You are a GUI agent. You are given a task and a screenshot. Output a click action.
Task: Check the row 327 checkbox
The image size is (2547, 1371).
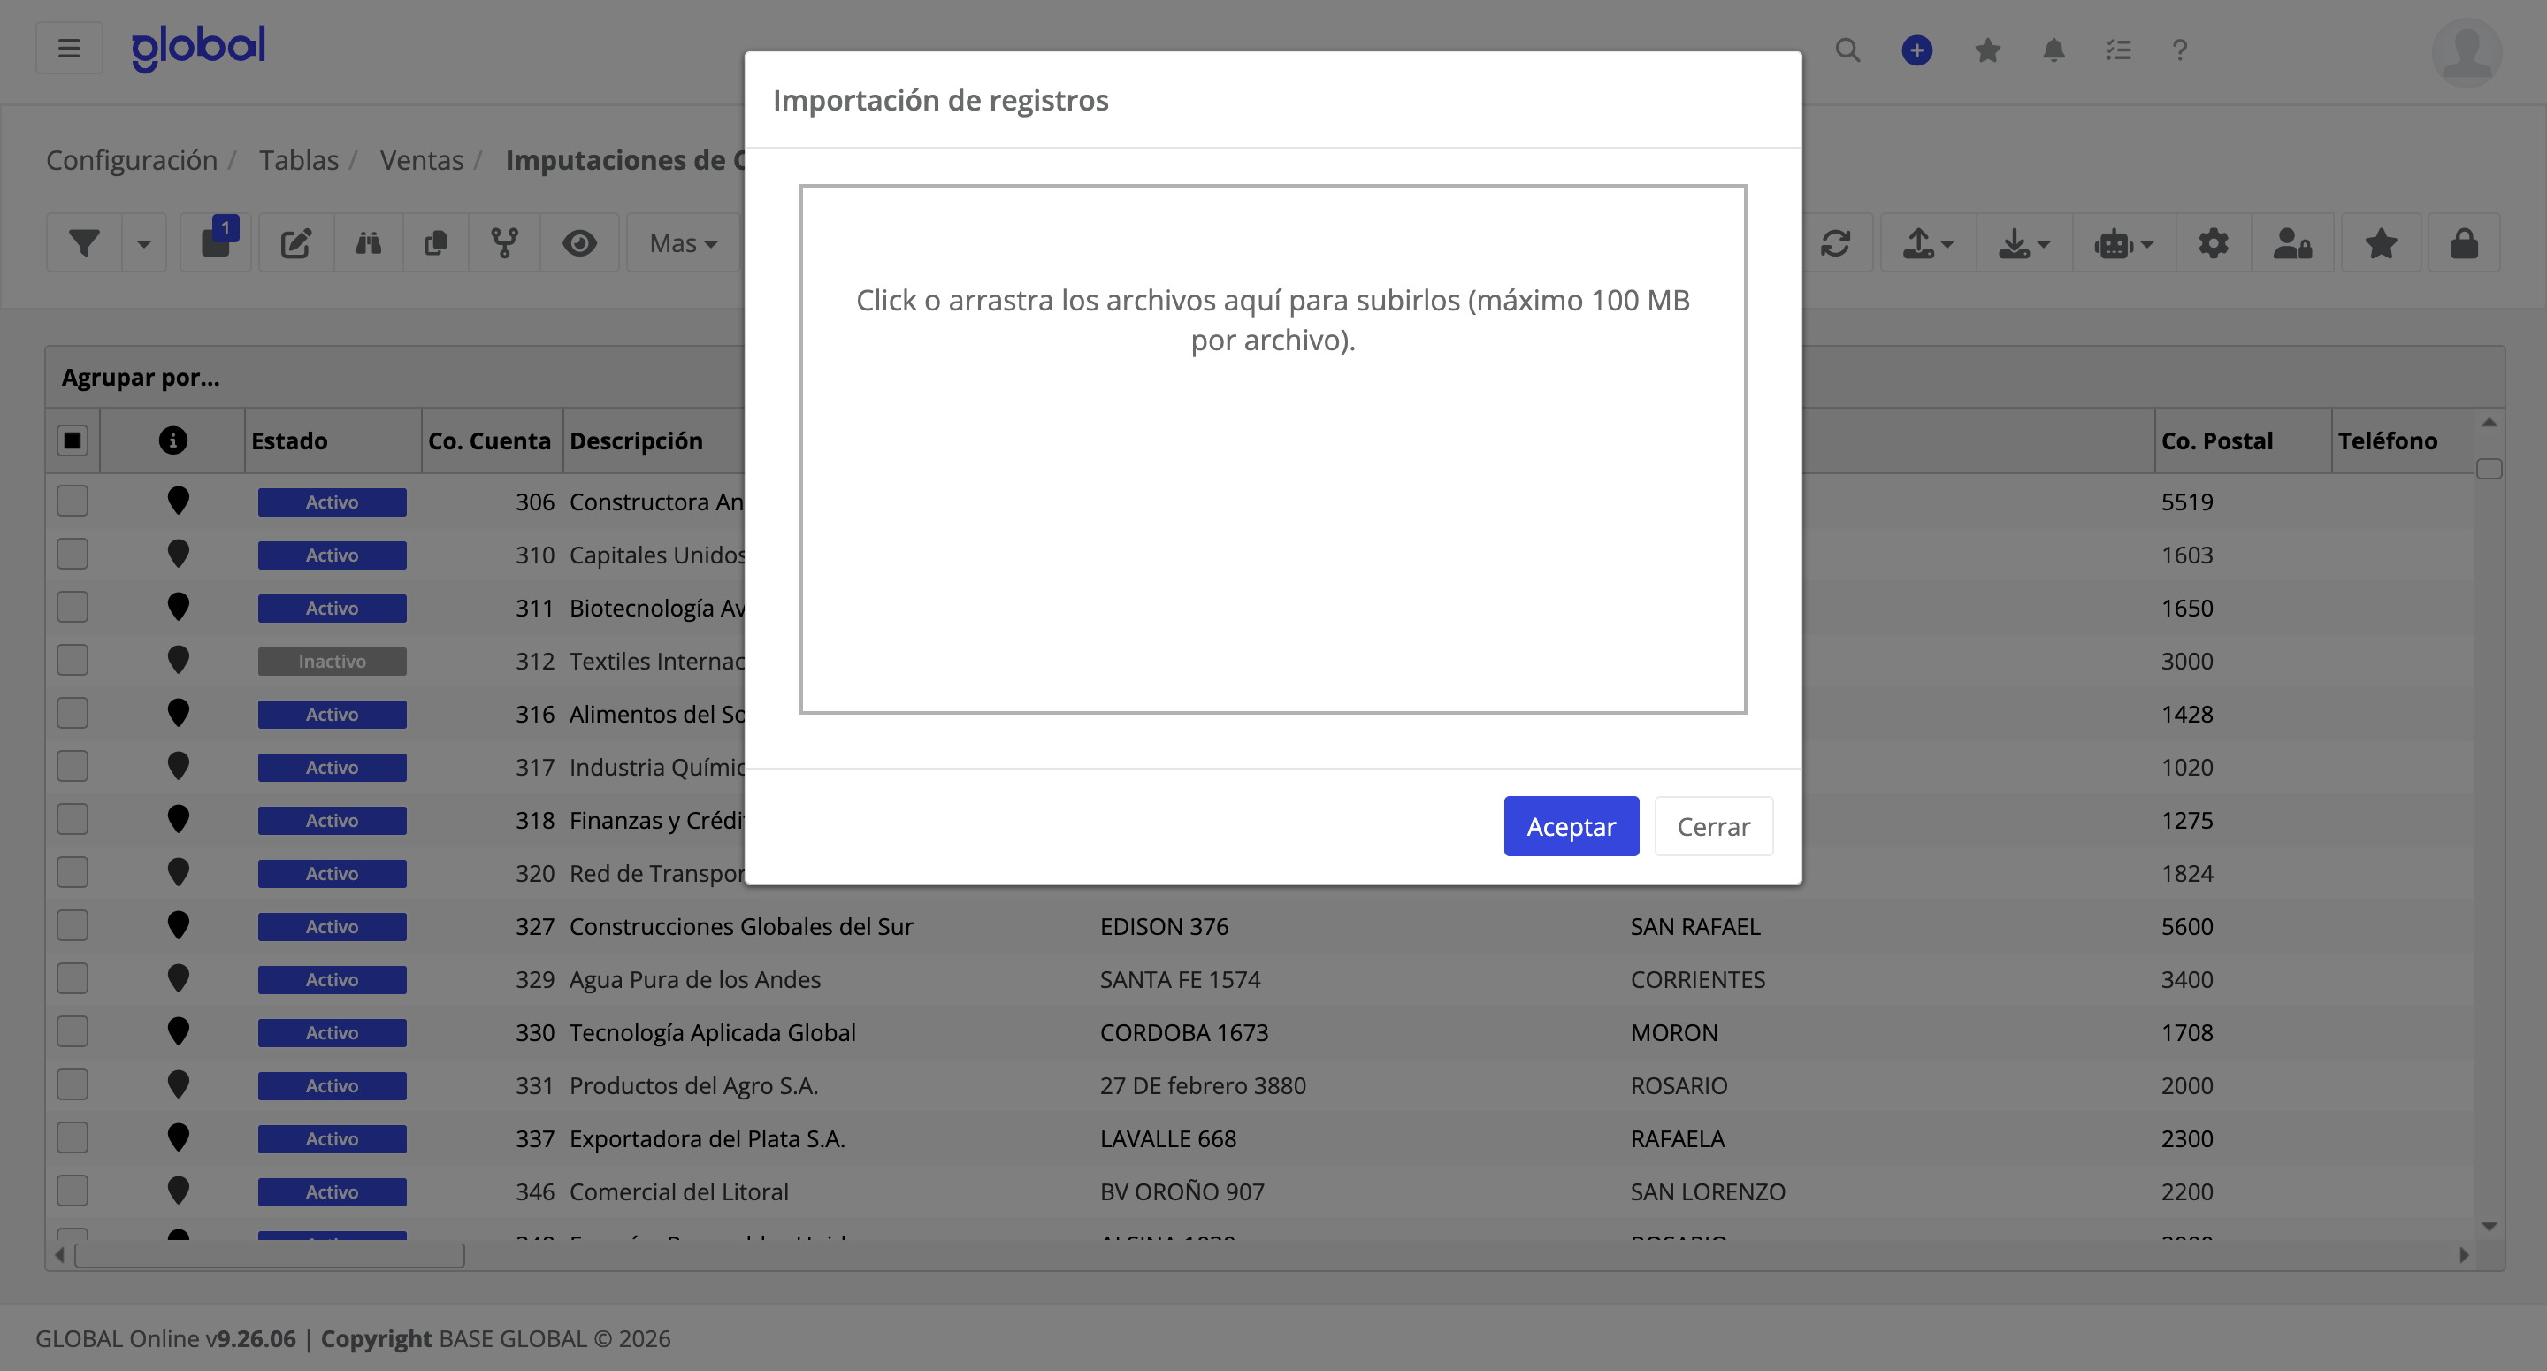[73, 925]
